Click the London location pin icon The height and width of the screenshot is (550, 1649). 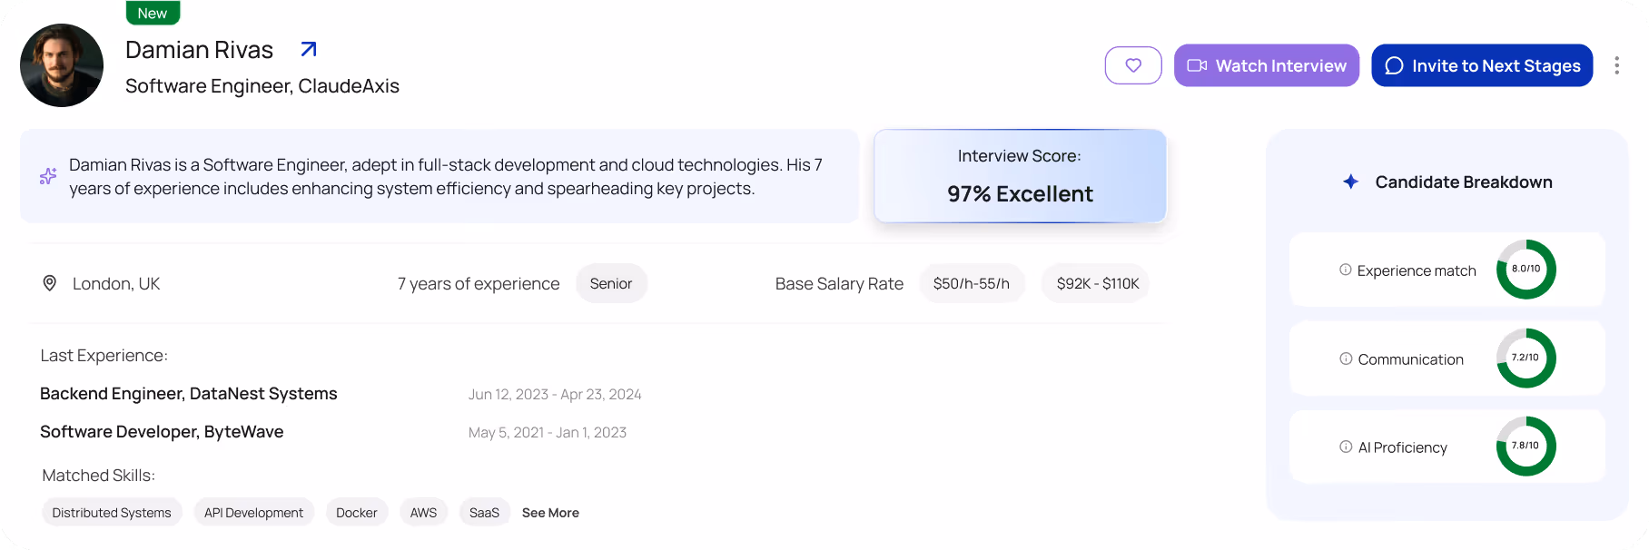(x=50, y=283)
